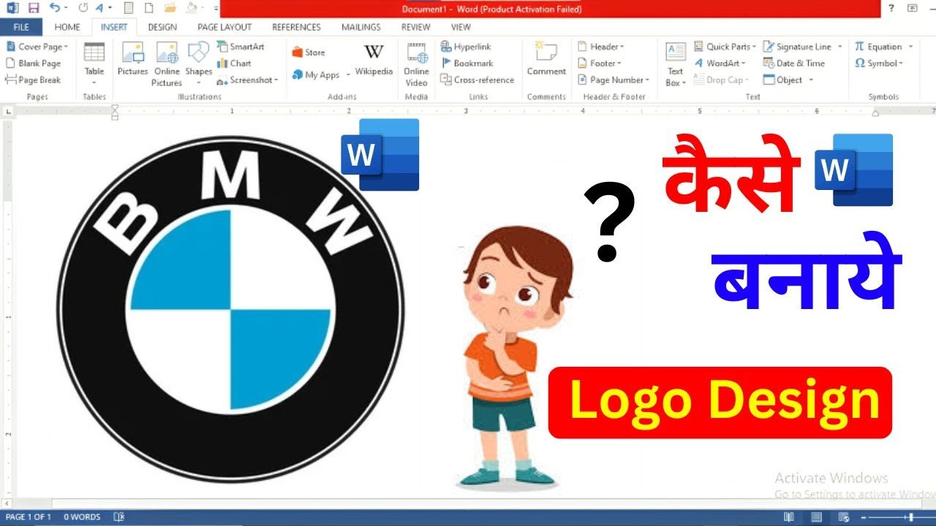Add a Hyperlink
This screenshot has height=526, width=936.
click(466, 46)
